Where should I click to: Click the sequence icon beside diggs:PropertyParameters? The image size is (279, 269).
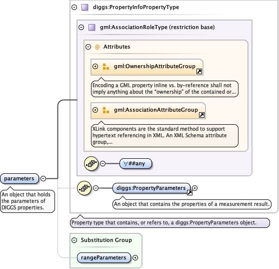(x=84, y=188)
